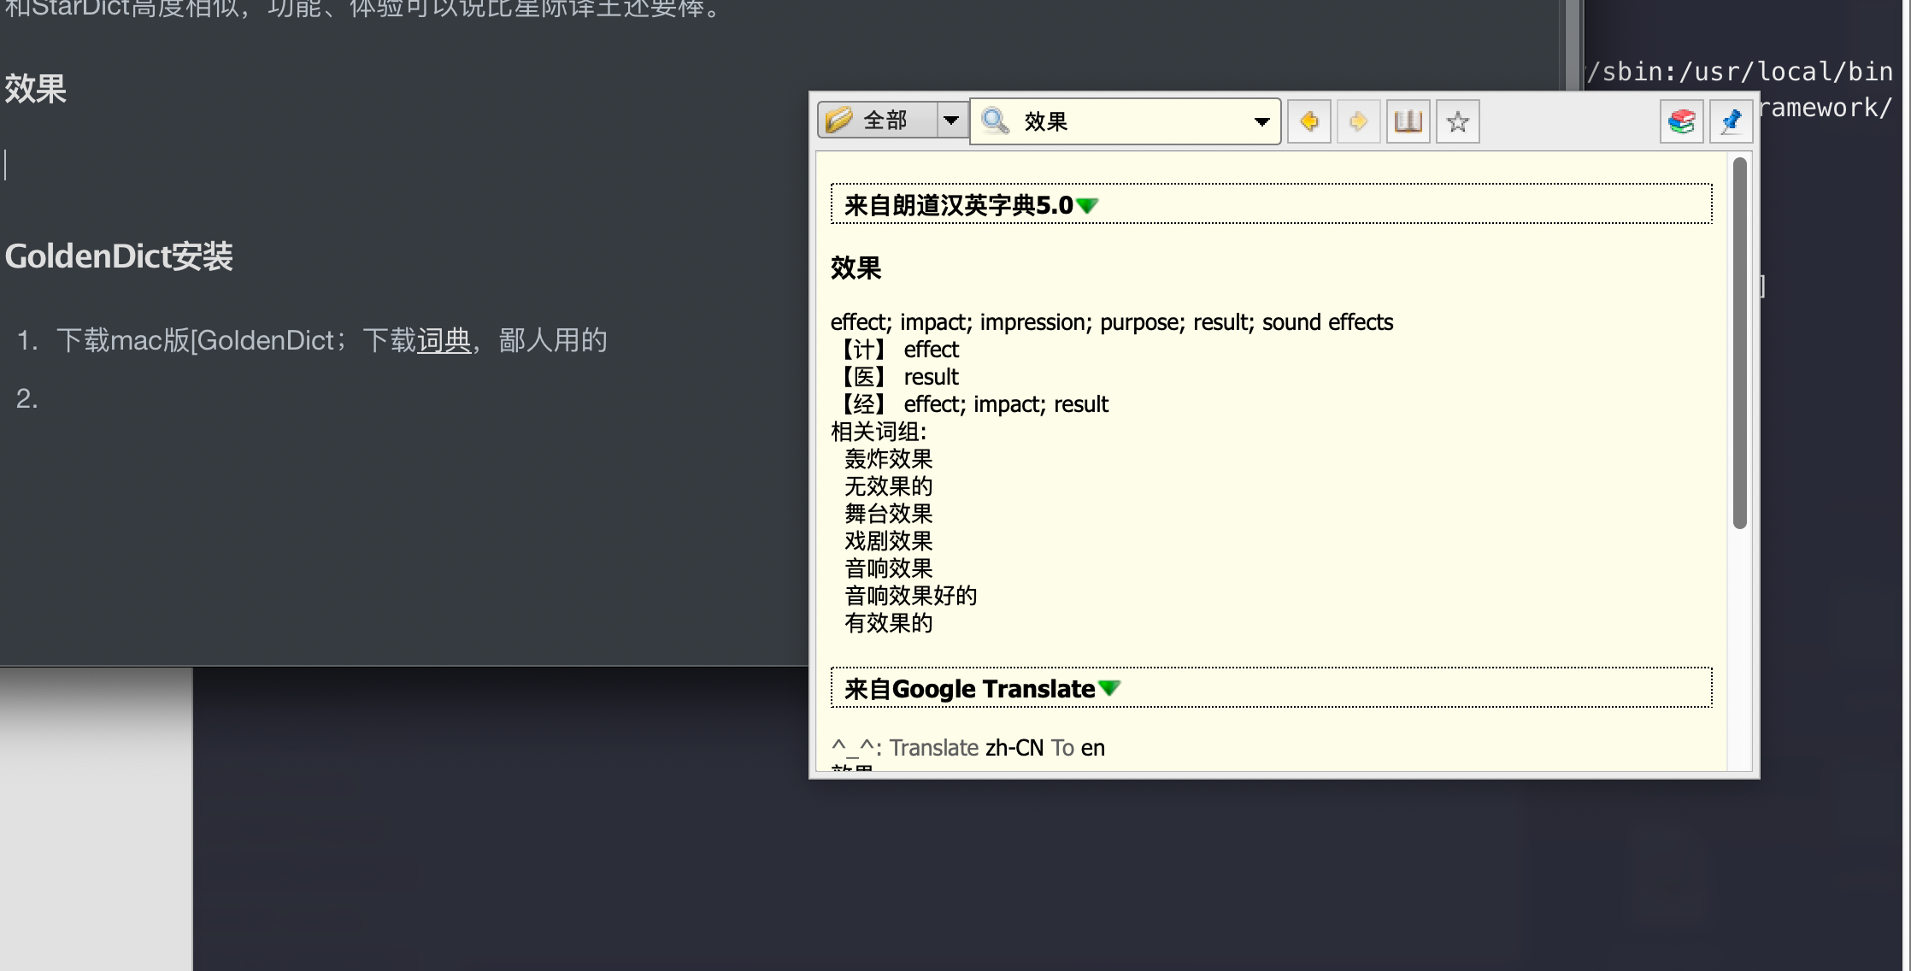Click the magnifier search icon
Screen dimensions: 1911x971
[x=995, y=121]
